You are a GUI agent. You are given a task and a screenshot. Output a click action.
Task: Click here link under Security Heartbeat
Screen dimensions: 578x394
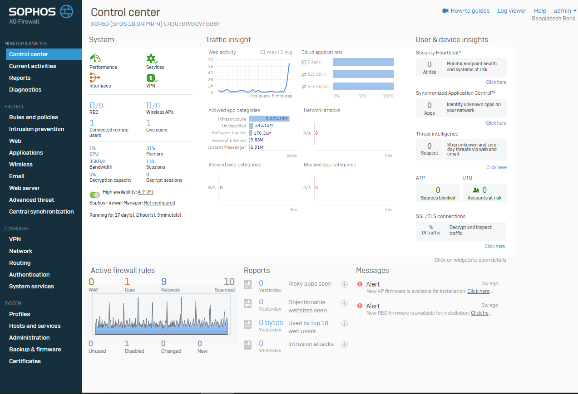click(x=496, y=83)
